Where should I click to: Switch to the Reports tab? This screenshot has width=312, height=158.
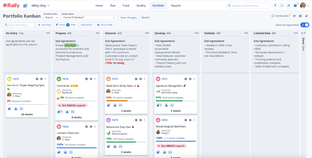click(x=176, y=6)
